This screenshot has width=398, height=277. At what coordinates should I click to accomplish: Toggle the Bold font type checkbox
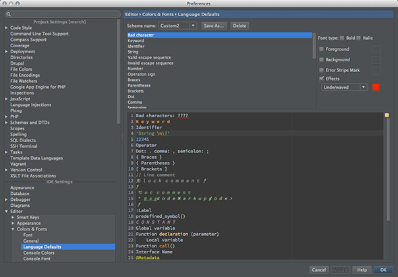click(x=342, y=38)
